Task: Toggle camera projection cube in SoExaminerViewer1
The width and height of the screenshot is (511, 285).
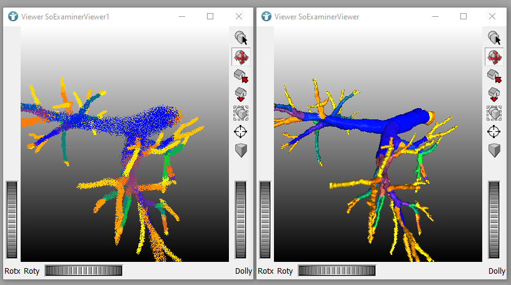Action: point(241,151)
